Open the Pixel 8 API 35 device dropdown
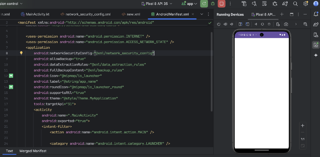The image size is (320, 157). click(x=156, y=4)
